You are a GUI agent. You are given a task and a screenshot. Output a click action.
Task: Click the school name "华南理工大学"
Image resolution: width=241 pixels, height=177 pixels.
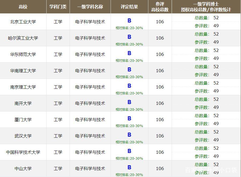click(x=23, y=71)
